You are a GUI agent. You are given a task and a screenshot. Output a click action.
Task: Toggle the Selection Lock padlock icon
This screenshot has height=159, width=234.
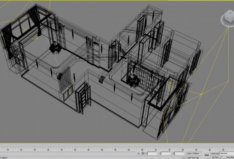tap(138, 153)
